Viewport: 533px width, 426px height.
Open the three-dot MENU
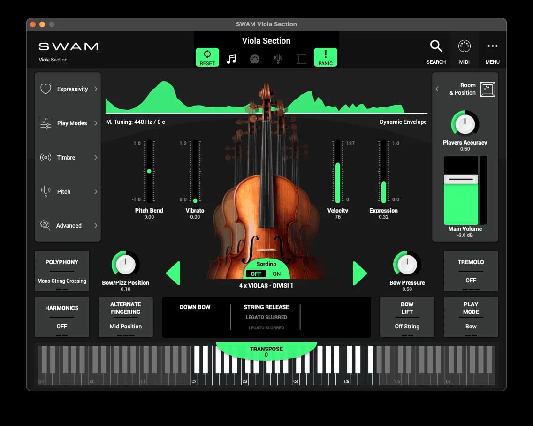point(492,51)
